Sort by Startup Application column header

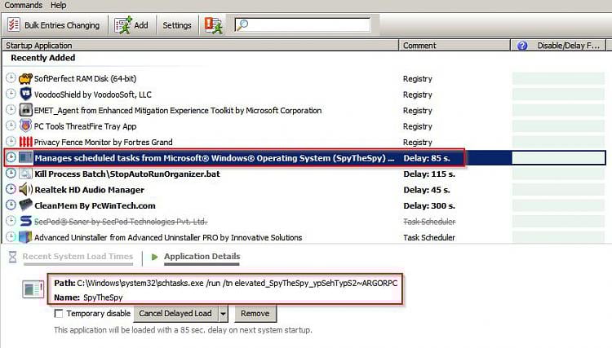pyautogui.click(x=200, y=45)
